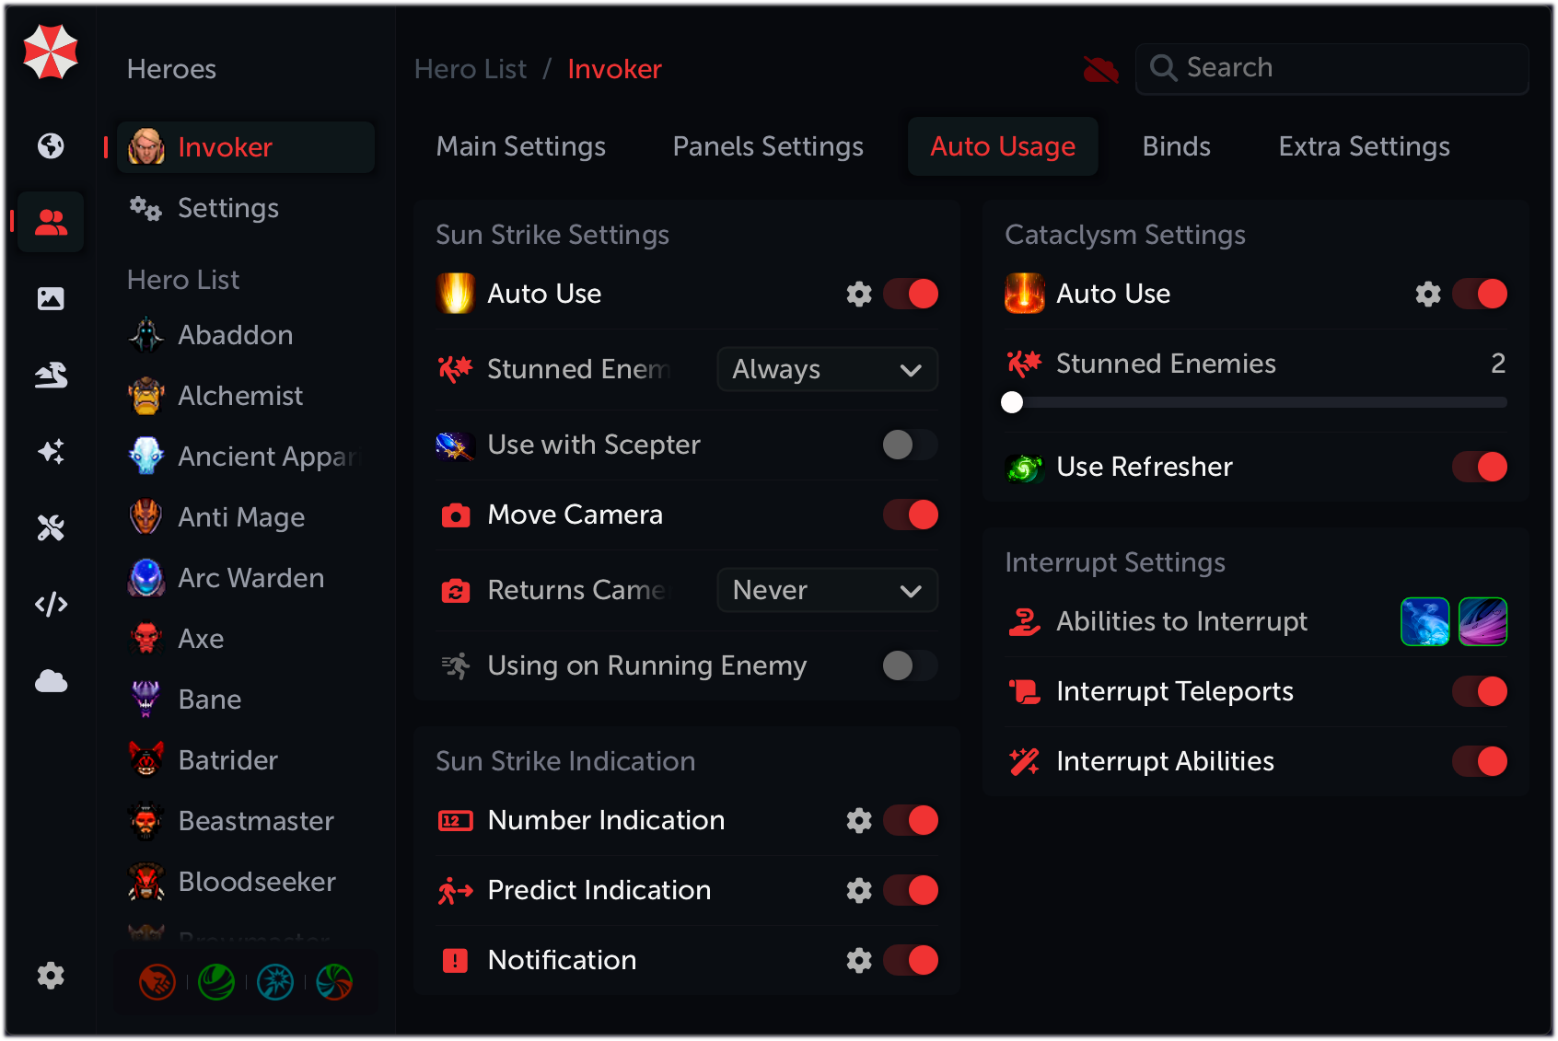Image resolution: width=1558 pixels, height=1041 pixels.
Task: Open the Panels Settings tab
Action: (x=768, y=146)
